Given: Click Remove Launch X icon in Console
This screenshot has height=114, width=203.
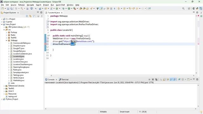Looking at the screenshot, I should point(153,79).
